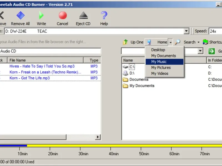Viewport: 222px width, 166px height.
Task: Click the Documents folder name
Action: (x=139, y=79)
